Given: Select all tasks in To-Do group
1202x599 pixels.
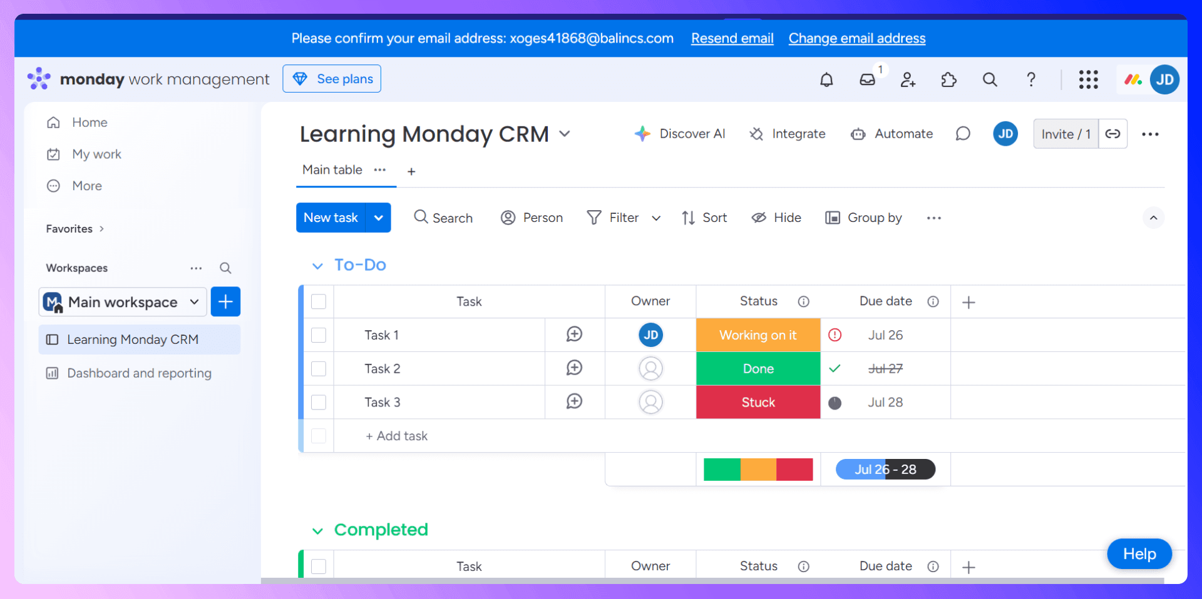Looking at the screenshot, I should tap(319, 302).
